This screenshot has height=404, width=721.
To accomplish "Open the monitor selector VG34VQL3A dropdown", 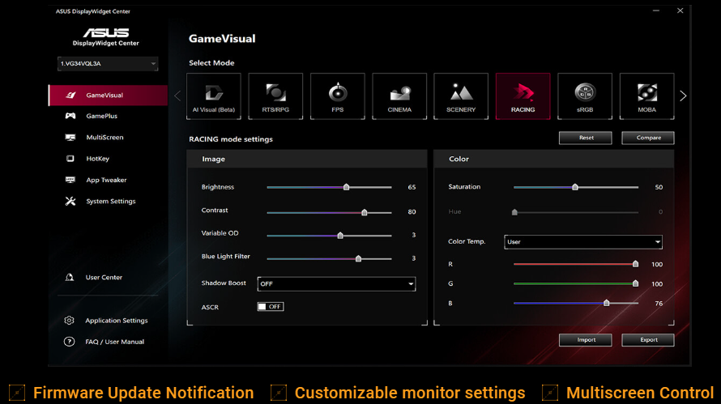I will click(x=108, y=63).
